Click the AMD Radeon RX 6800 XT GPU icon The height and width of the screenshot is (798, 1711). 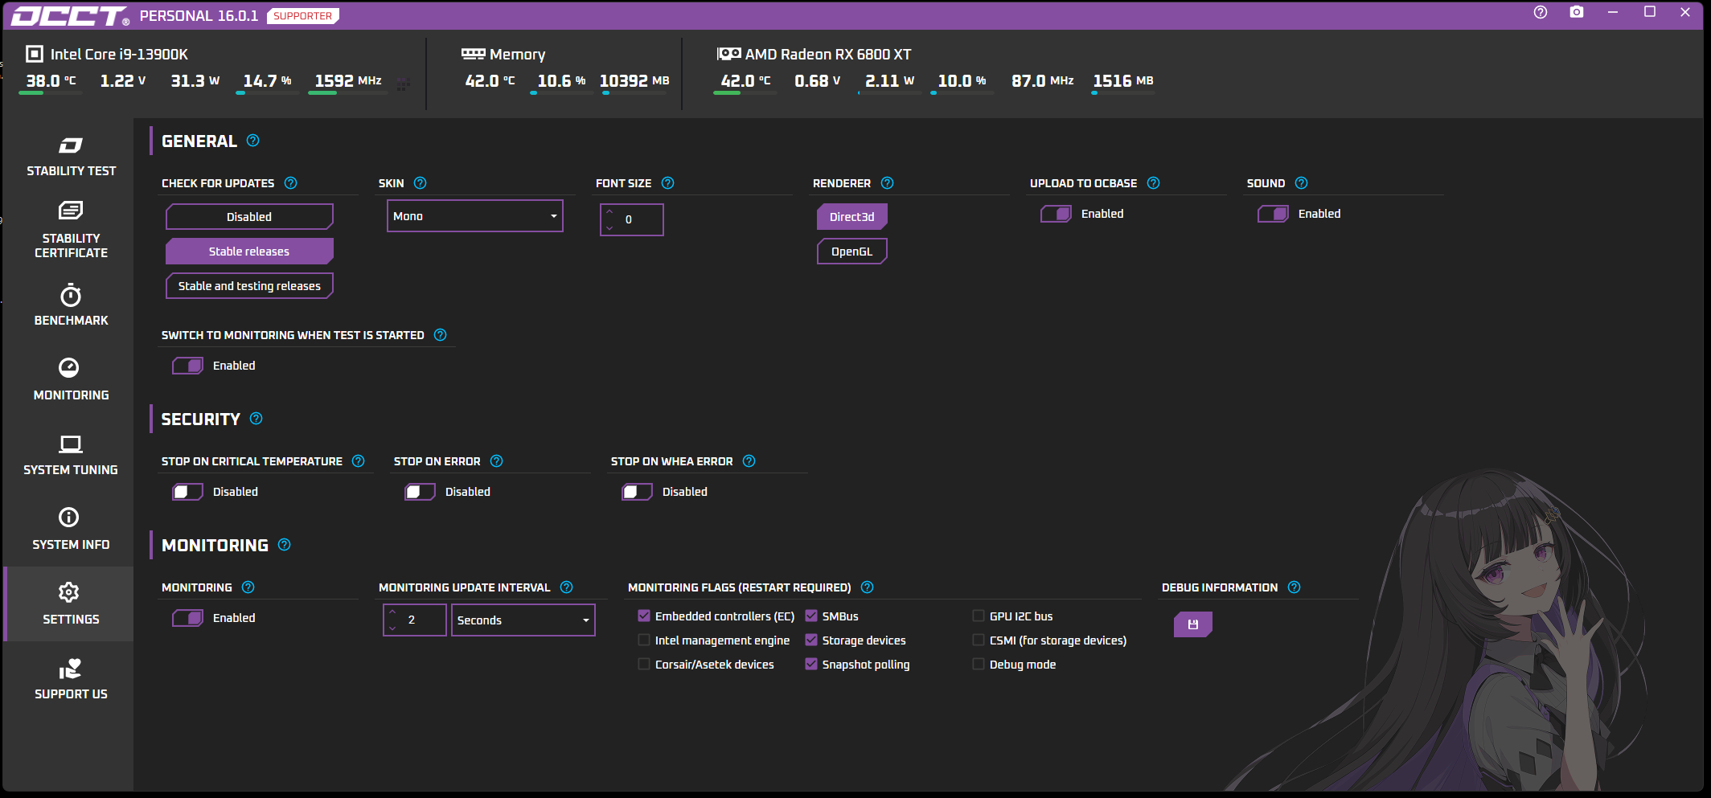728,54
